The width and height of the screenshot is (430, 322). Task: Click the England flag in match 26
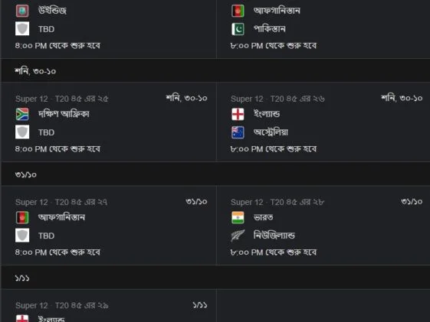(238, 114)
